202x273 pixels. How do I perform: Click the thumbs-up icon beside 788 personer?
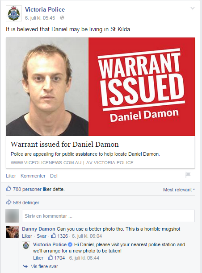8,188
